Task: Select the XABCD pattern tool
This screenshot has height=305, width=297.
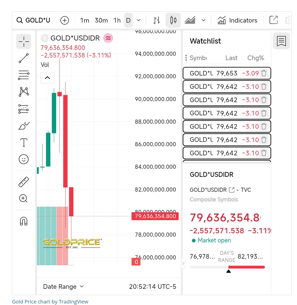Action: pyautogui.click(x=24, y=92)
